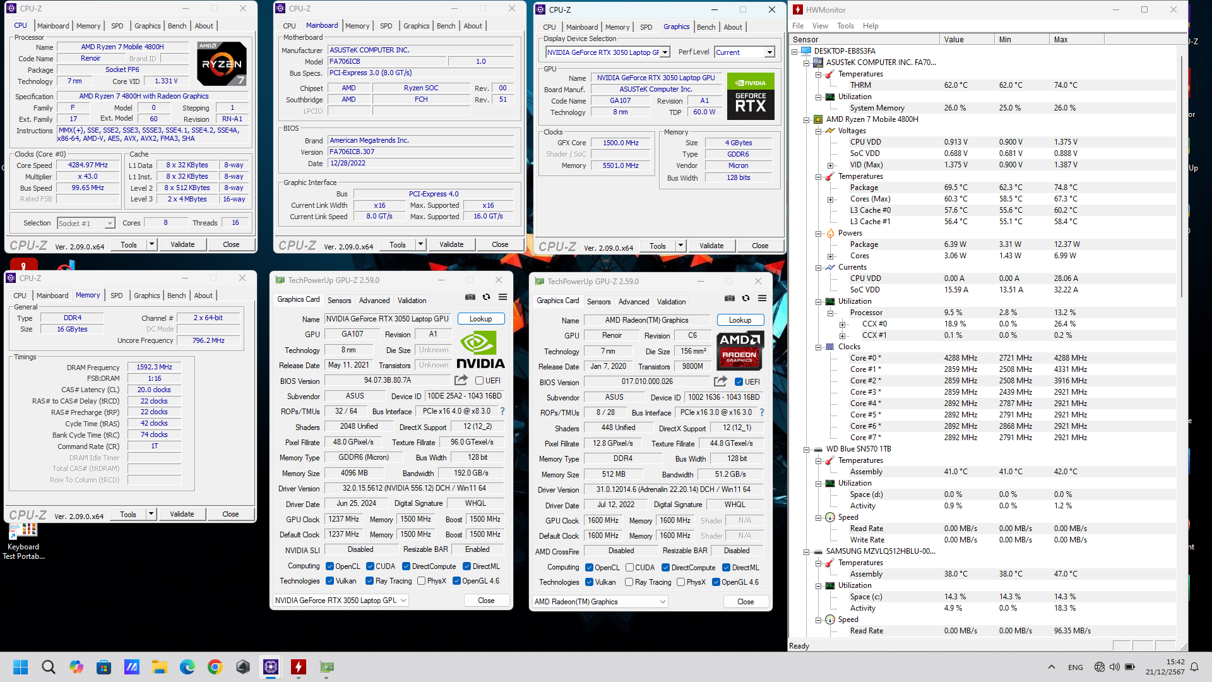Switch to Advanced tab in AMD Radeon GPU-Z

point(634,302)
